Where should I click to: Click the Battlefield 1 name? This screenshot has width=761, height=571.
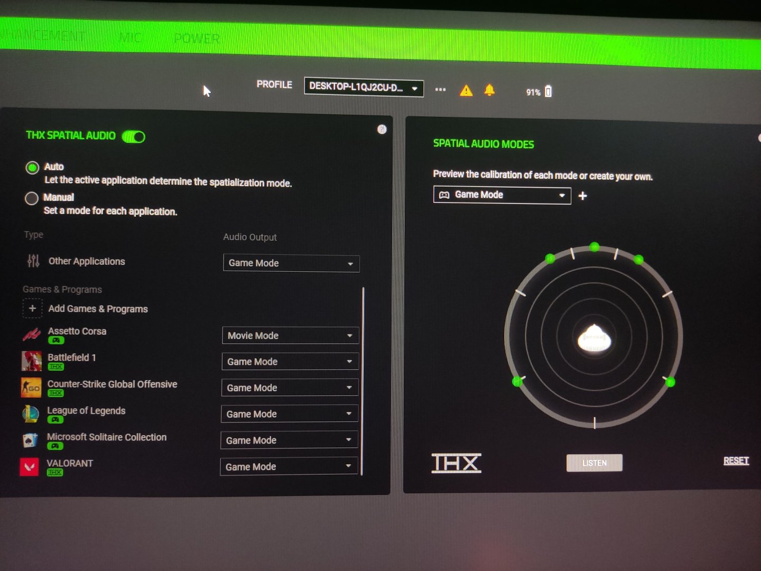72,358
